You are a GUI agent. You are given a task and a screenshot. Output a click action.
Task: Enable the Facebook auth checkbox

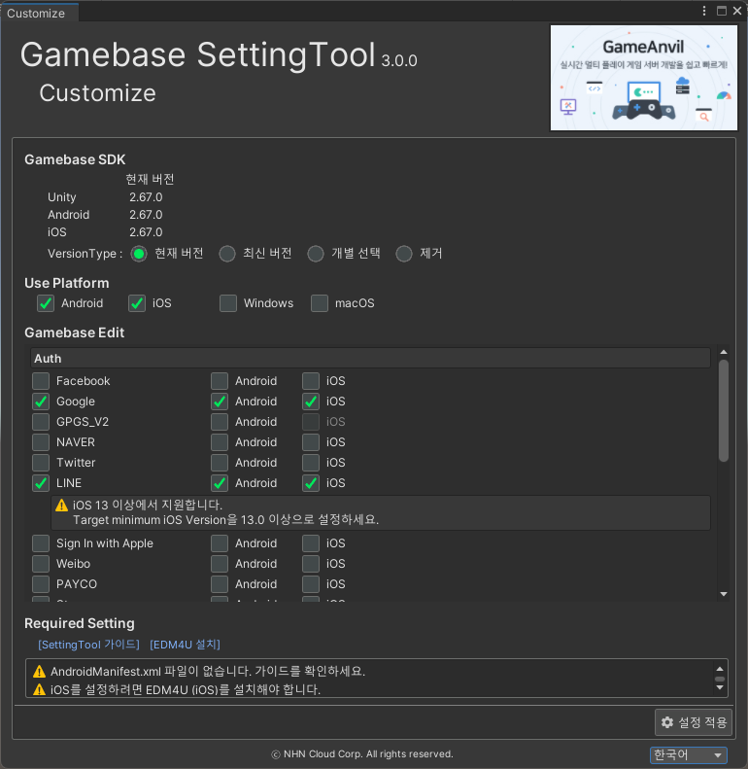41,381
